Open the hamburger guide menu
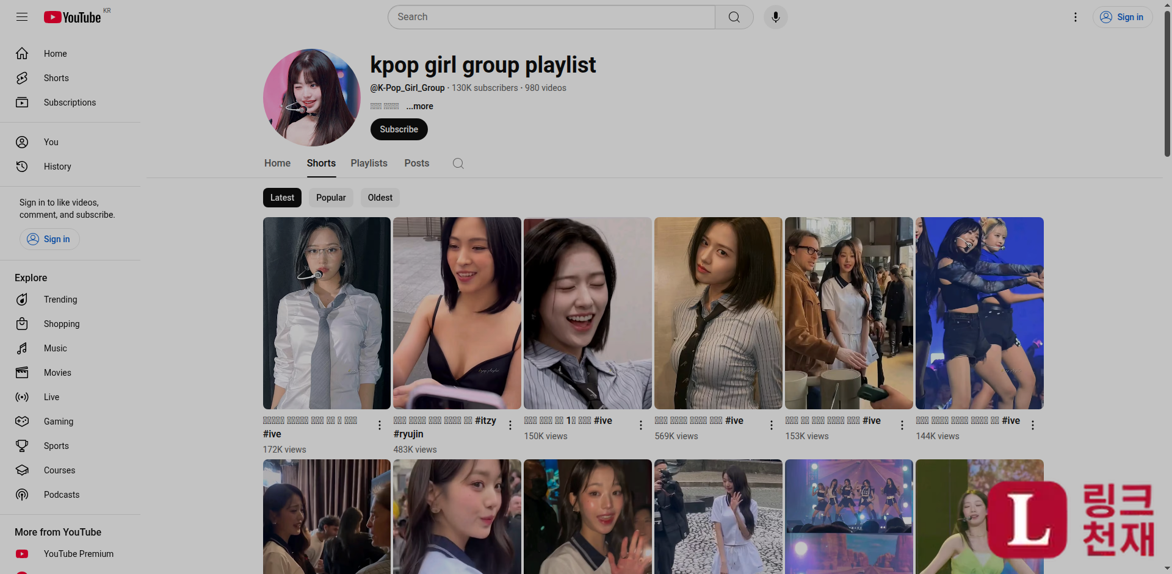1172x574 pixels. click(22, 17)
